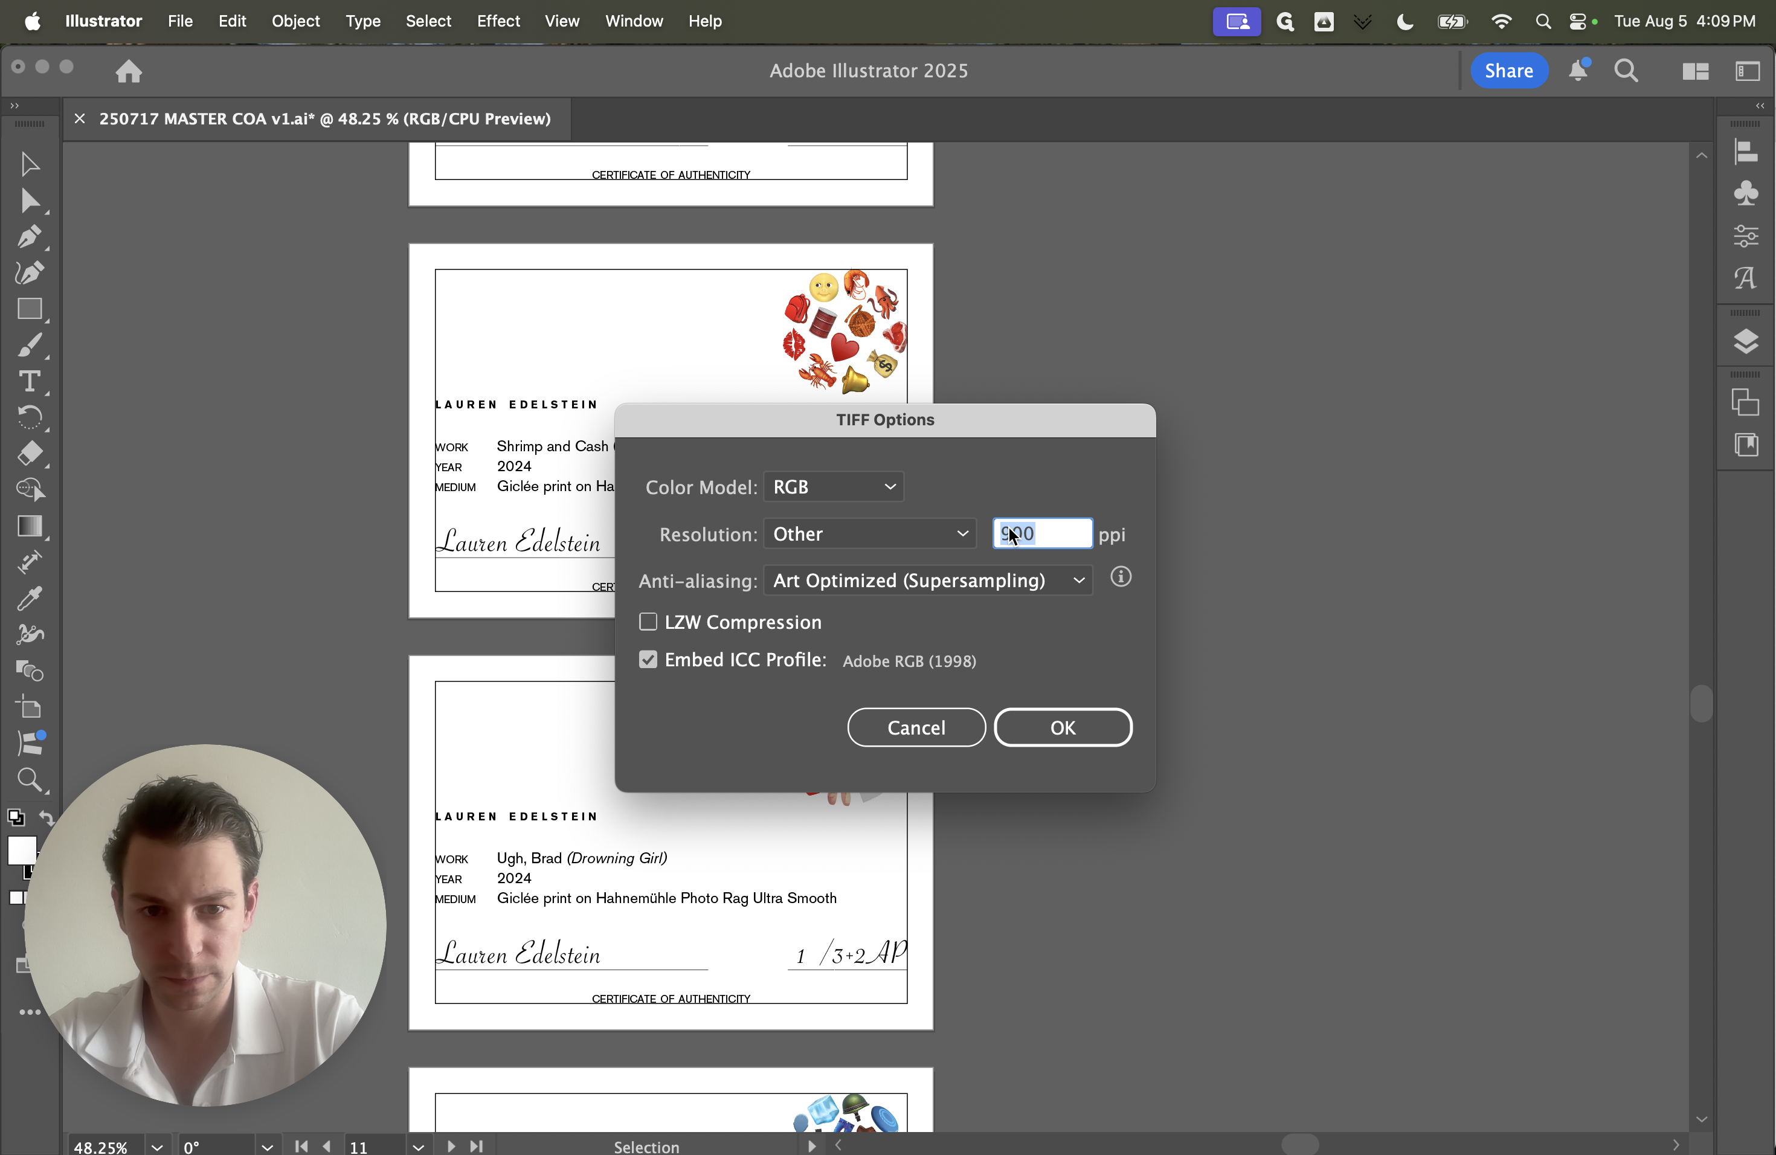The width and height of the screenshot is (1776, 1155).
Task: Enable LZW Compression checkbox
Action: [x=648, y=622]
